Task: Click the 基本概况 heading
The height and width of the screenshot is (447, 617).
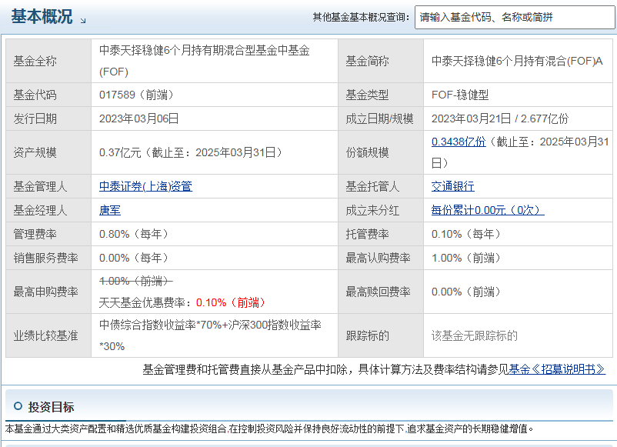Action: click(42, 16)
